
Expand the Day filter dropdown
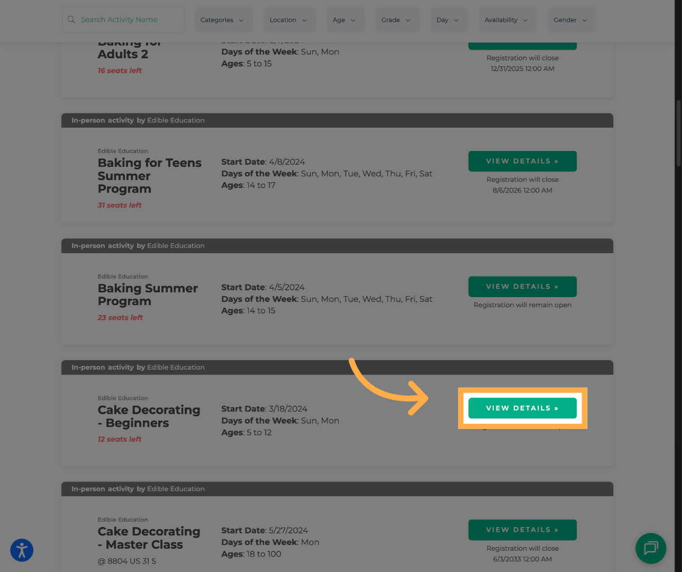click(x=448, y=20)
